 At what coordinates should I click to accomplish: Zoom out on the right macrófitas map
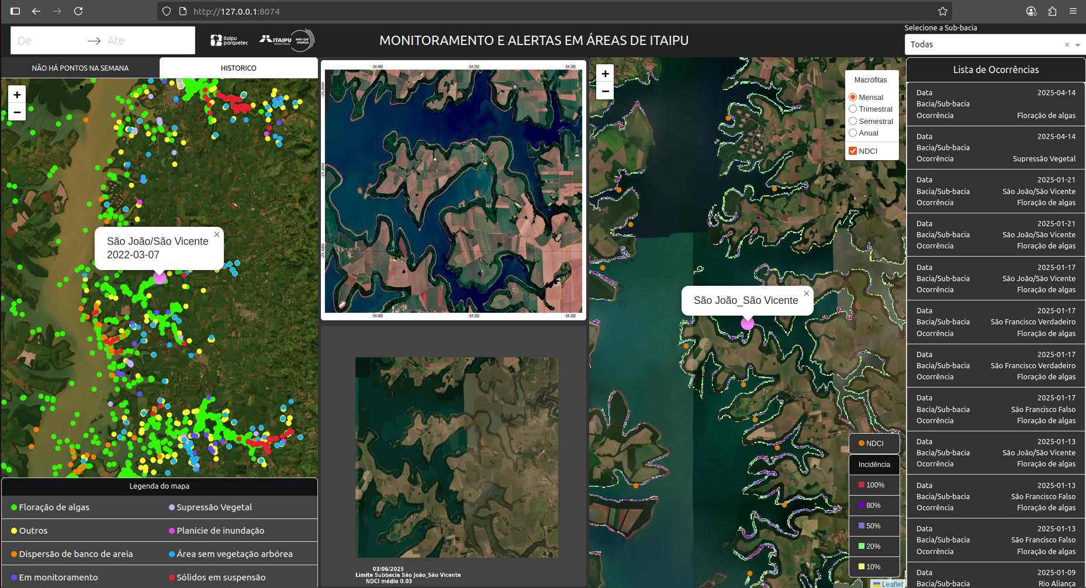click(605, 91)
